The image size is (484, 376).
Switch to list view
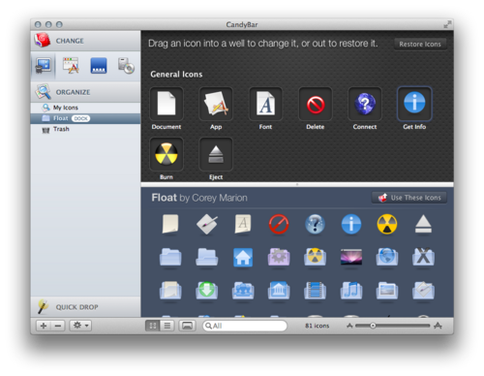click(x=167, y=326)
